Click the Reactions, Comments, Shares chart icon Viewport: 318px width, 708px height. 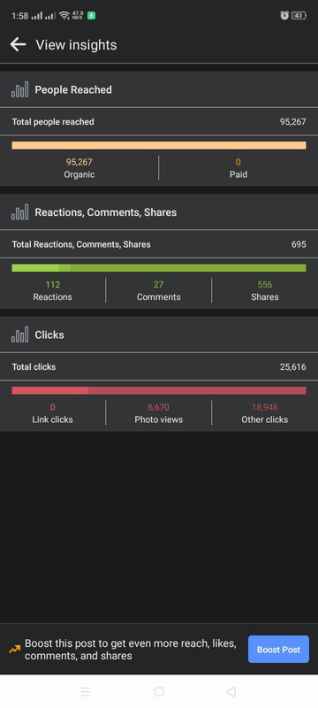click(x=19, y=212)
